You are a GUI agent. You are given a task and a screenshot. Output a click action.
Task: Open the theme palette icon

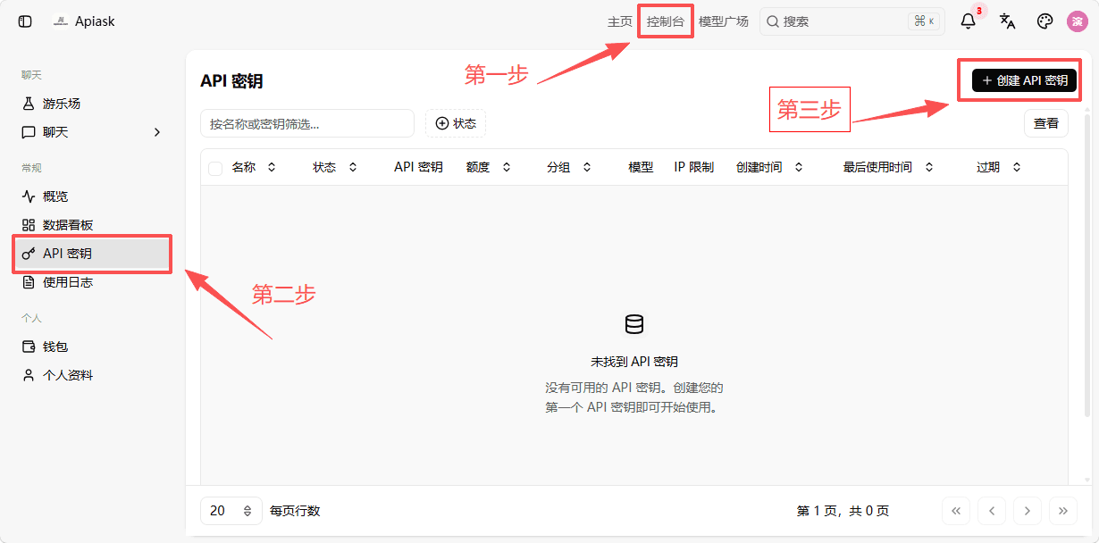tap(1044, 21)
